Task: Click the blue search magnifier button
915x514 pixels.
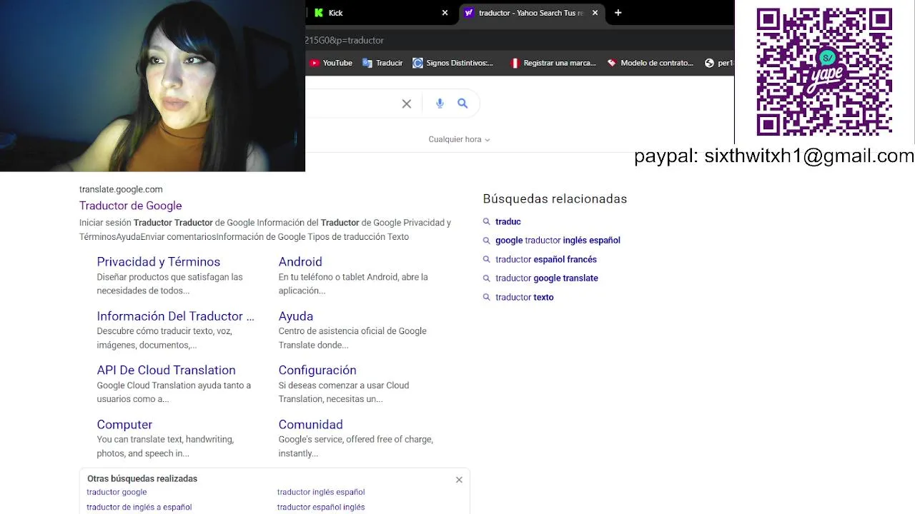Action: tap(463, 104)
